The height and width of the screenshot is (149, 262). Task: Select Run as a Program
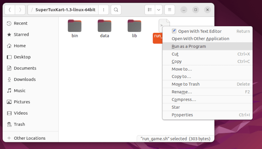(x=207, y=46)
